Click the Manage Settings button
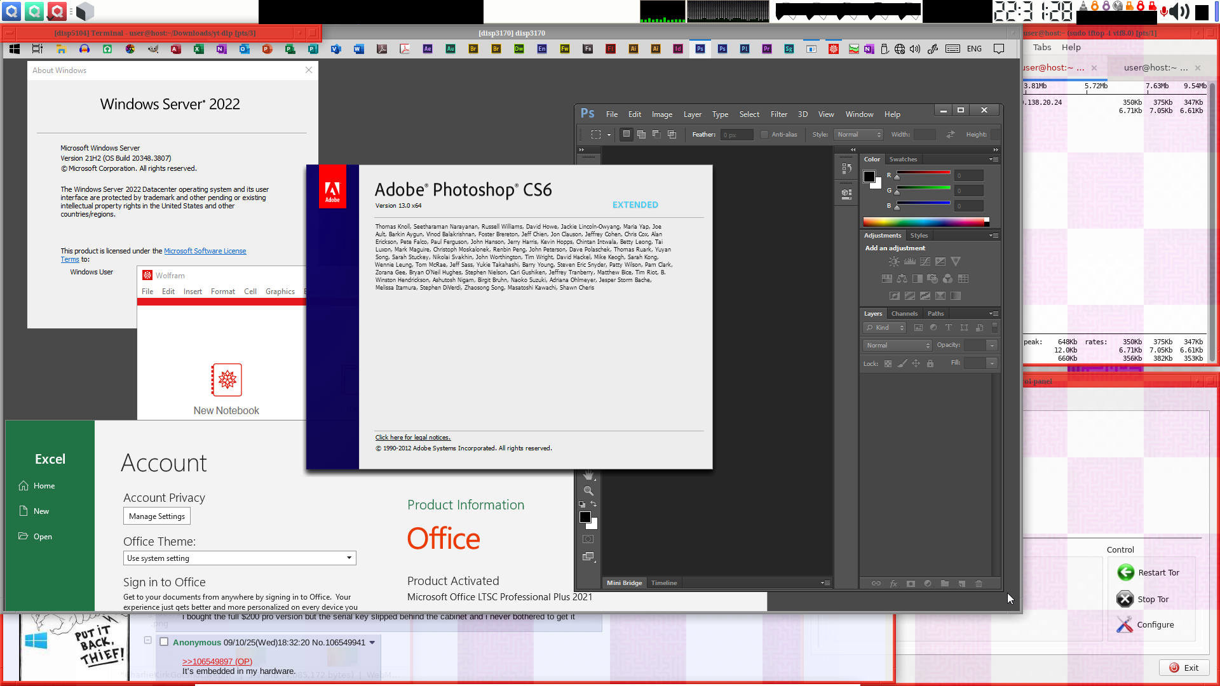The width and height of the screenshot is (1220, 686). (x=156, y=516)
